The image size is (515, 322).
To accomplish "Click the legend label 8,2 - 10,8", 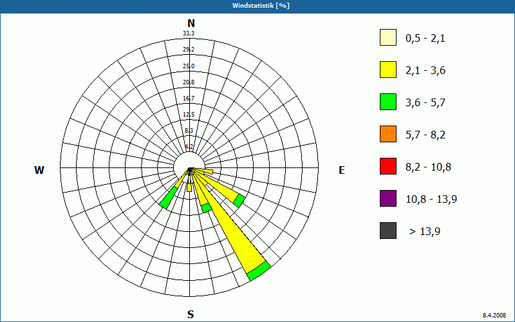I will [x=428, y=167].
